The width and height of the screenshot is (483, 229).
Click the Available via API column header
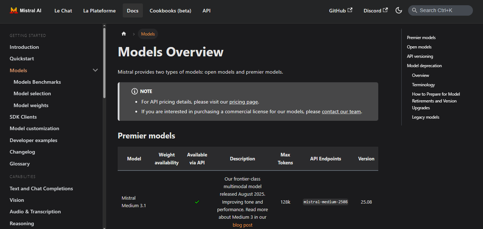[x=197, y=159]
